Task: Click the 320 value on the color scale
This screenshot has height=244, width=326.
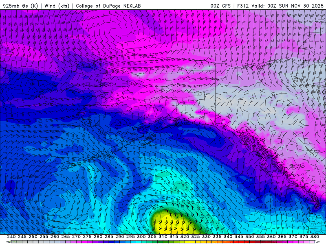Action: (x=185, y=237)
